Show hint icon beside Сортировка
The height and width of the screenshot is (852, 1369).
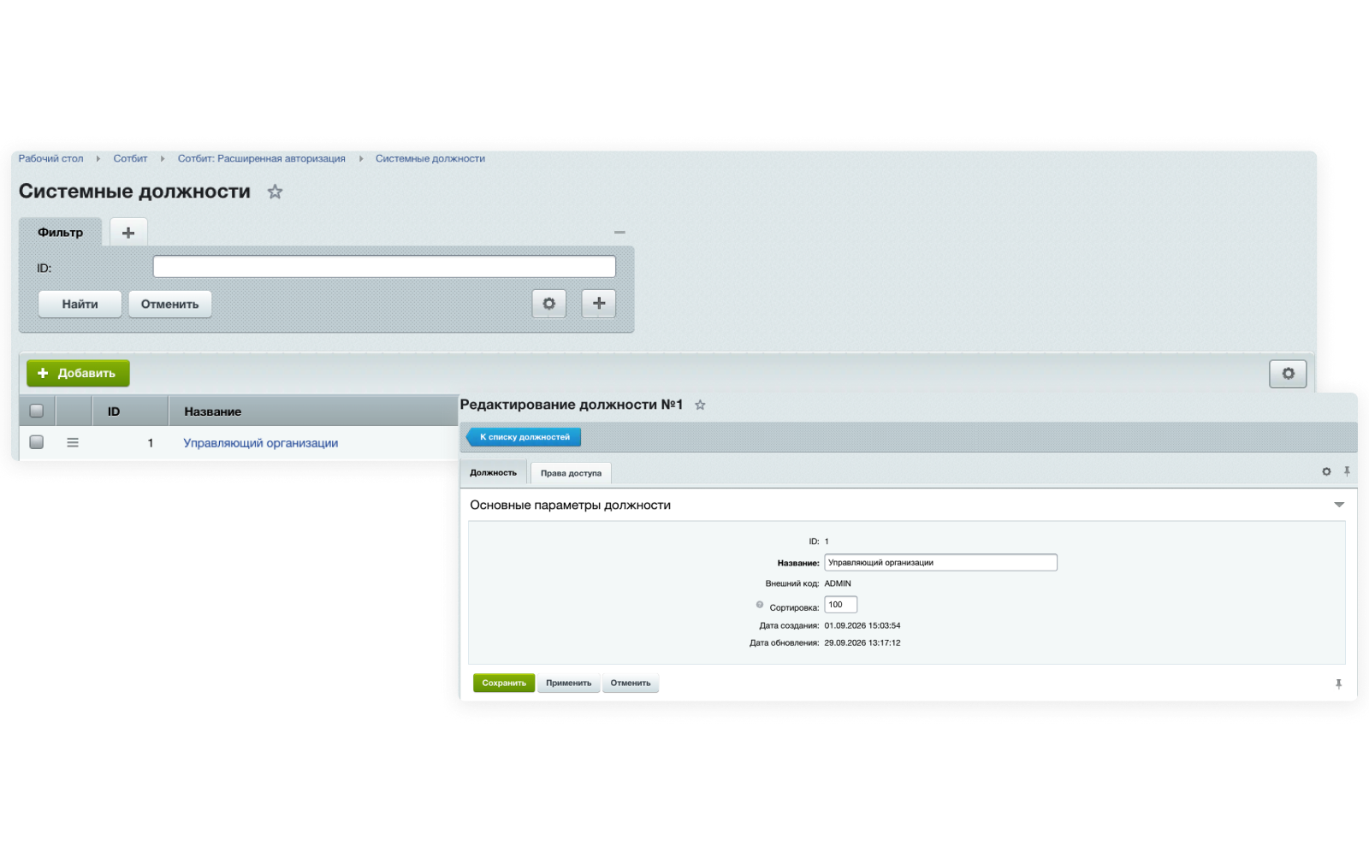click(760, 605)
